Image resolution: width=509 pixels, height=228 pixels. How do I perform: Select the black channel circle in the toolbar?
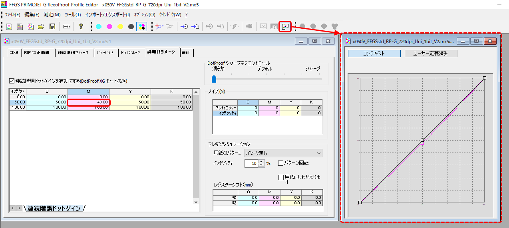pyautogui.click(x=131, y=27)
